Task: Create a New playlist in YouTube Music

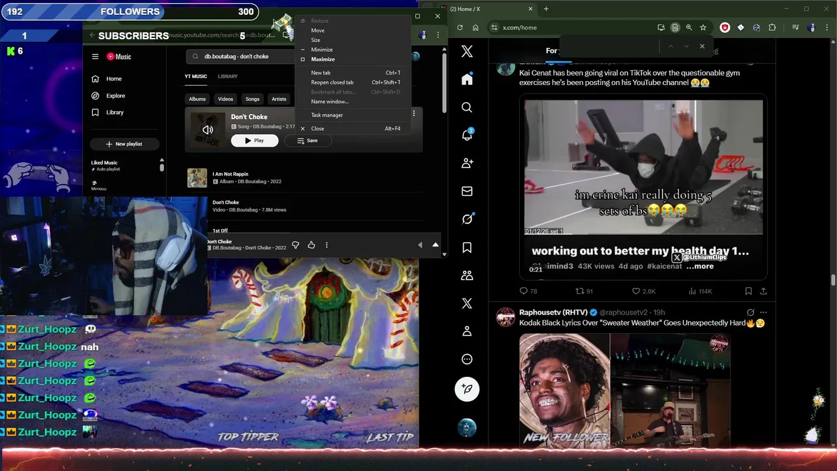Action: pyautogui.click(x=124, y=144)
